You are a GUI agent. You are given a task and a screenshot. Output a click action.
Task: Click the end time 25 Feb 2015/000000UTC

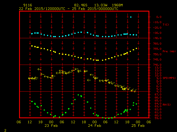(95, 9)
